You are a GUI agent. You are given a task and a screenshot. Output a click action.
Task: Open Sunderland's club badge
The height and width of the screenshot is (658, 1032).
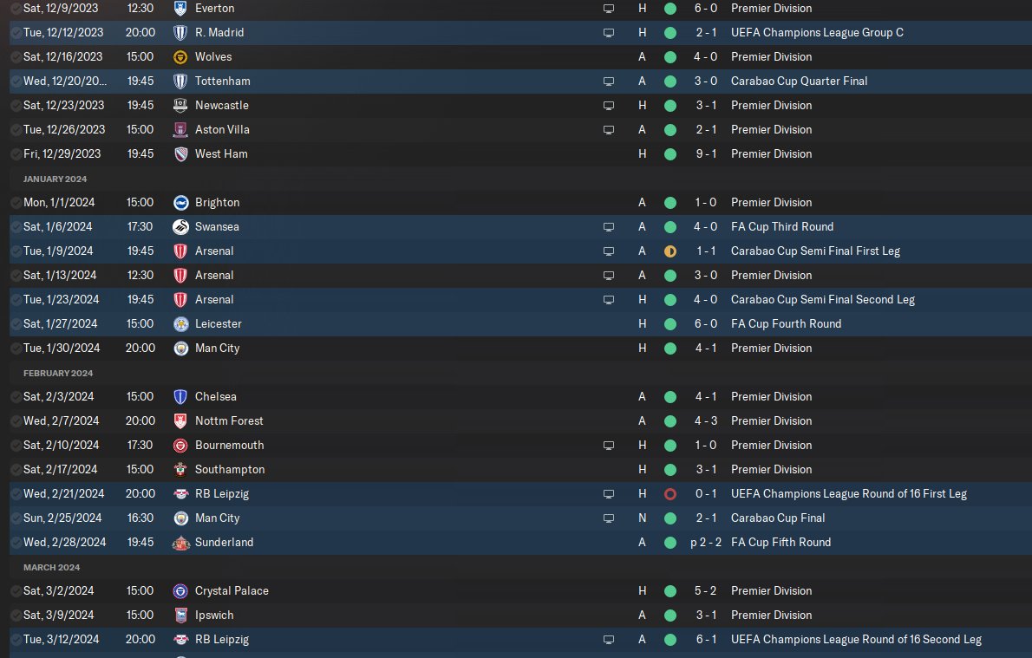click(180, 543)
